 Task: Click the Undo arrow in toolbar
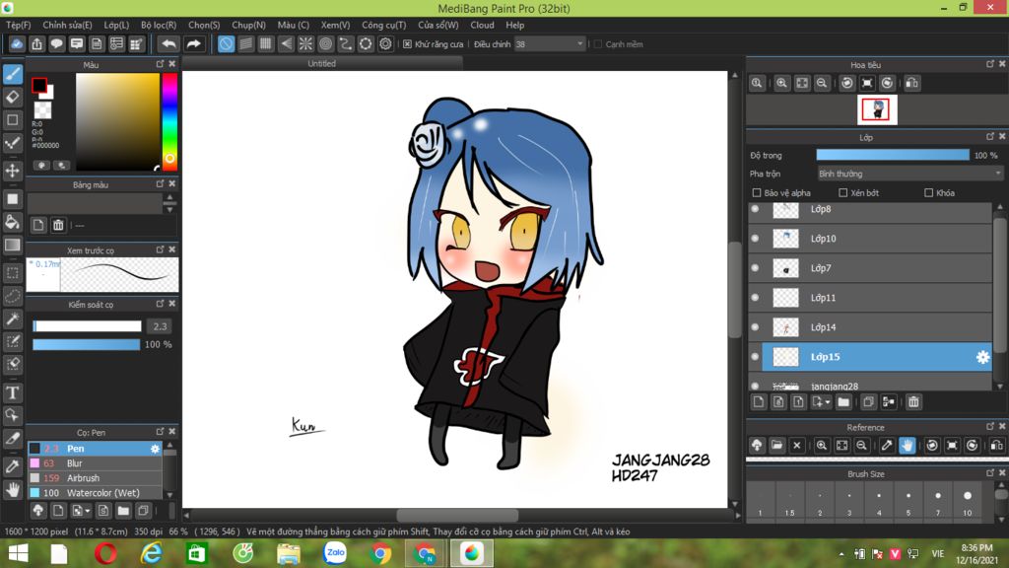(168, 43)
